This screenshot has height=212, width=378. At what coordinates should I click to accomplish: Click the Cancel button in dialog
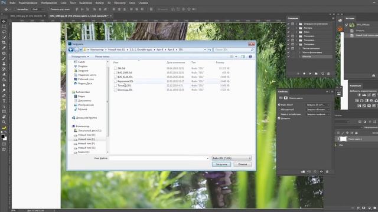coord(242,164)
